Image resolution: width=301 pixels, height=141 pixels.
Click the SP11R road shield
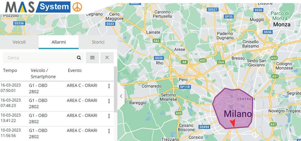pos(185,87)
